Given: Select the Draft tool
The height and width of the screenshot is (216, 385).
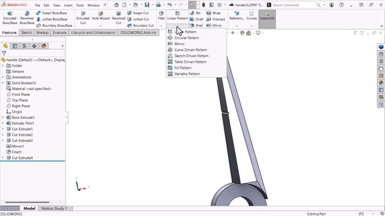Looking at the screenshot, I should 197,19.
